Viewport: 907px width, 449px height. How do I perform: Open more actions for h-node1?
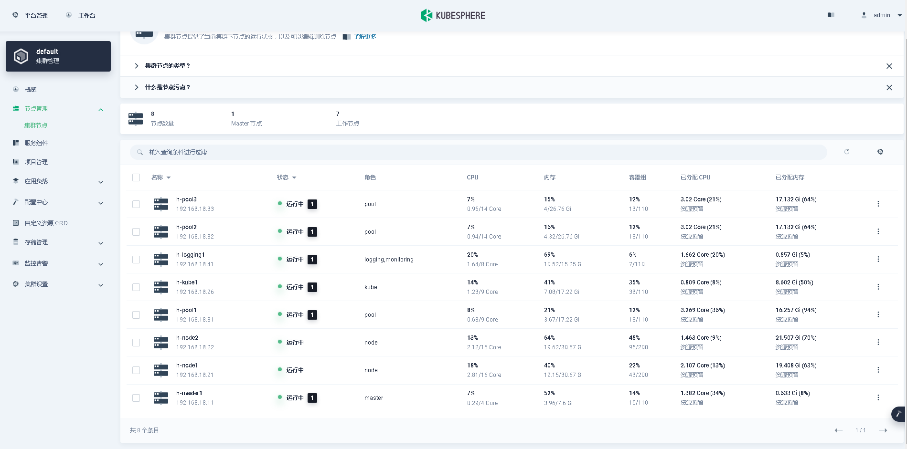coord(878,370)
